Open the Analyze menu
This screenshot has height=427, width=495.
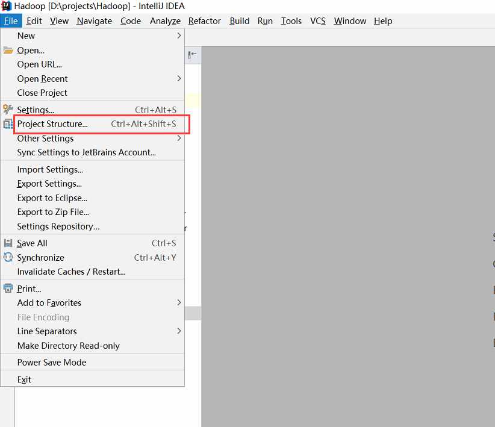tap(165, 21)
